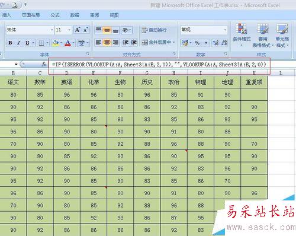Image resolution: width=296 pixels, height=236 pixels.
Task: Open the 宋体 font name dropdown
Action: (x=52, y=30)
